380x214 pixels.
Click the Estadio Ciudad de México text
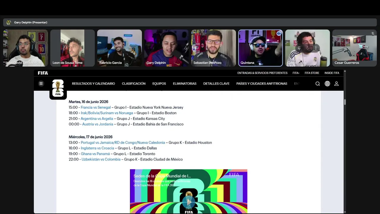click(161, 159)
